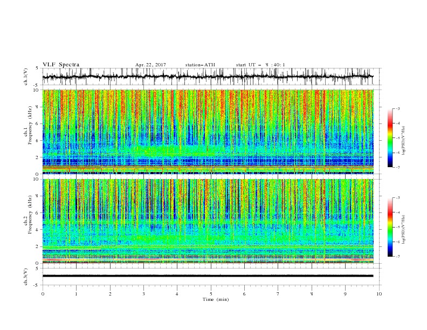Click the ch.1 color bar log(PSD) label
427x330 pixels.
click(x=404, y=141)
